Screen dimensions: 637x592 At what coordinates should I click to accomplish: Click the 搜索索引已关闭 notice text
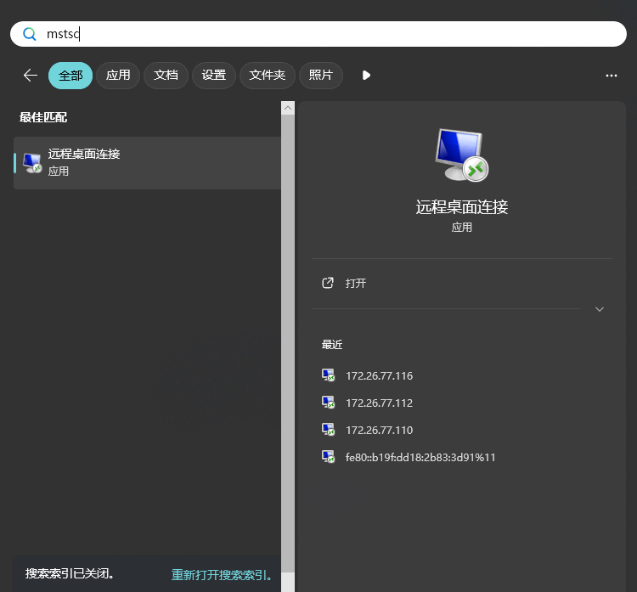click(70, 573)
